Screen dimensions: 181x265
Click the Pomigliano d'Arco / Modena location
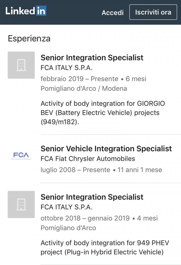pos(84,89)
